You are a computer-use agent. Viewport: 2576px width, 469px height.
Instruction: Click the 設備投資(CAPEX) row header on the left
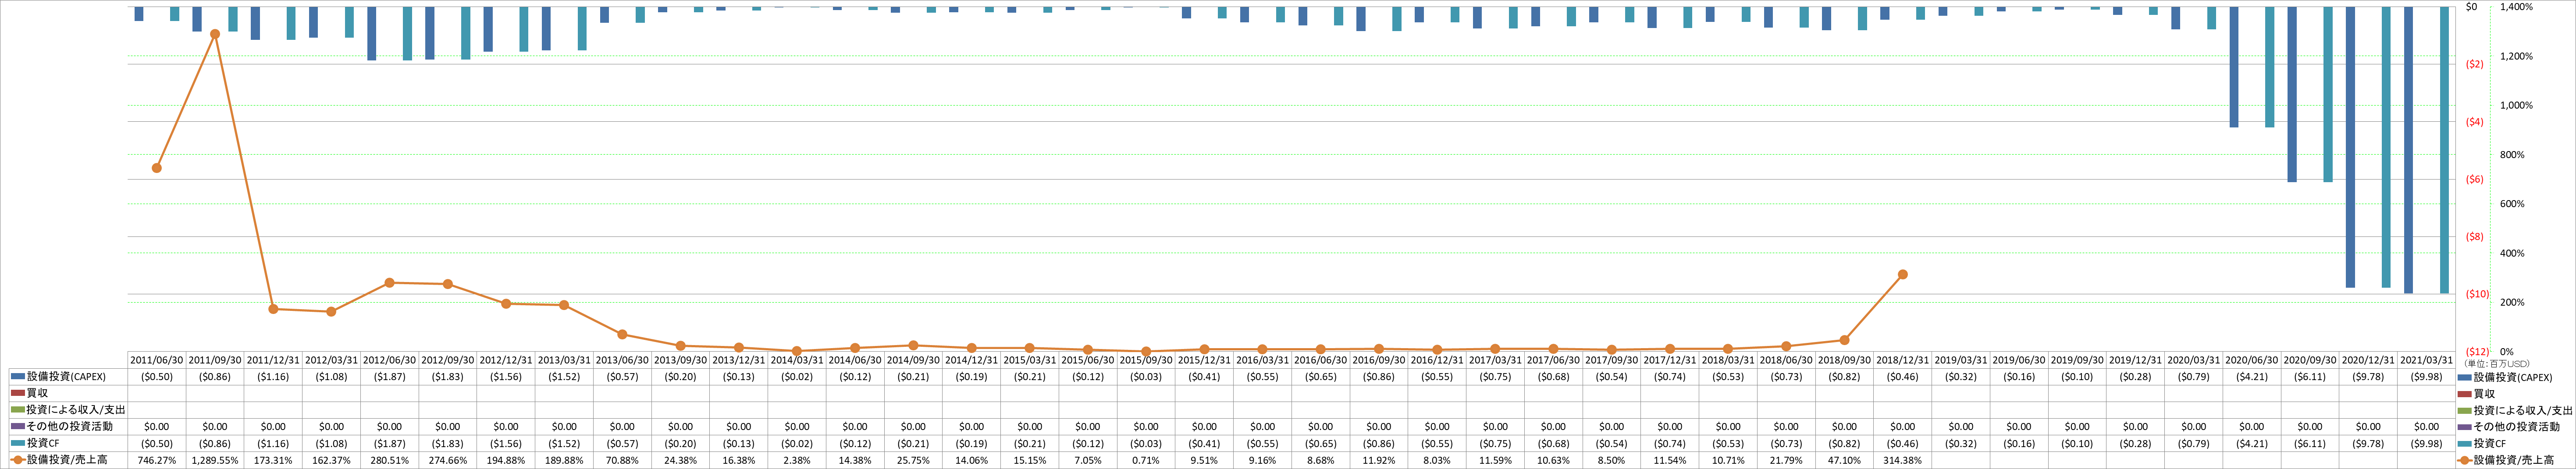(67, 377)
